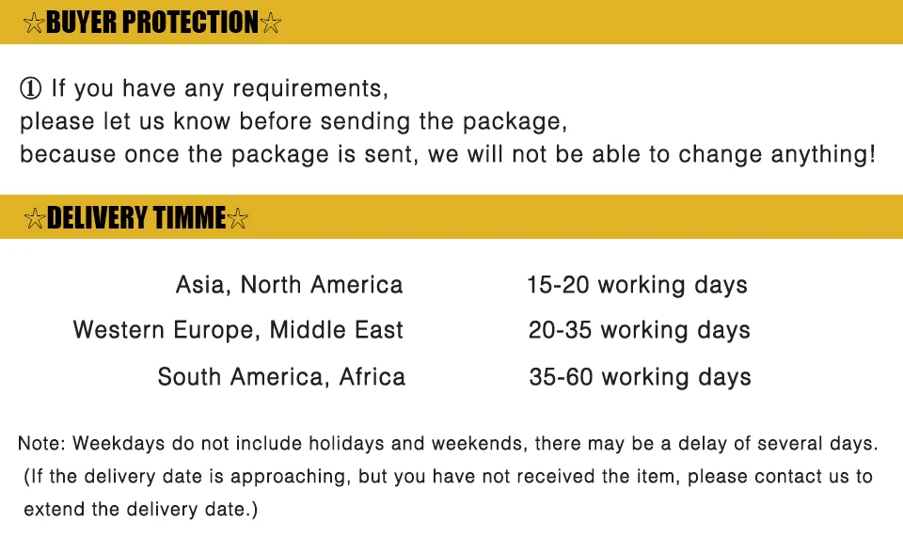Select the South America, Africa region
Screen dimensions: 903x536
[x=281, y=377]
